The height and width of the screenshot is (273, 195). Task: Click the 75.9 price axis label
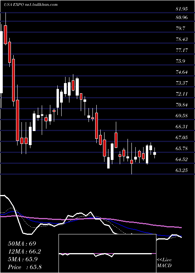(181, 61)
